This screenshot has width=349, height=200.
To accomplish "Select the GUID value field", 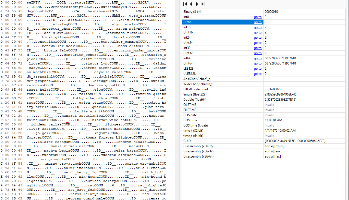I will [295, 141].
